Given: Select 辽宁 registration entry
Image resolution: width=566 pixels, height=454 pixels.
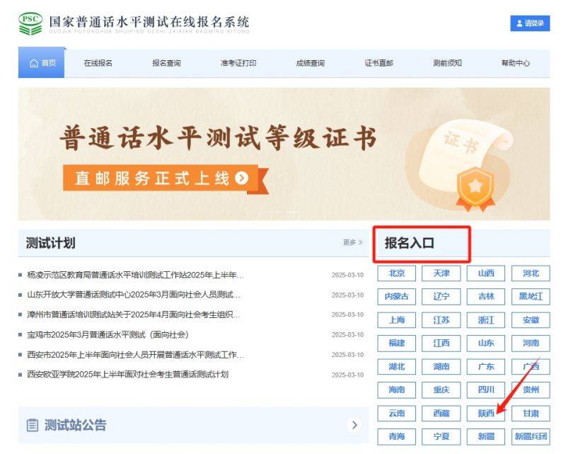Looking at the screenshot, I should tap(441, 297).
